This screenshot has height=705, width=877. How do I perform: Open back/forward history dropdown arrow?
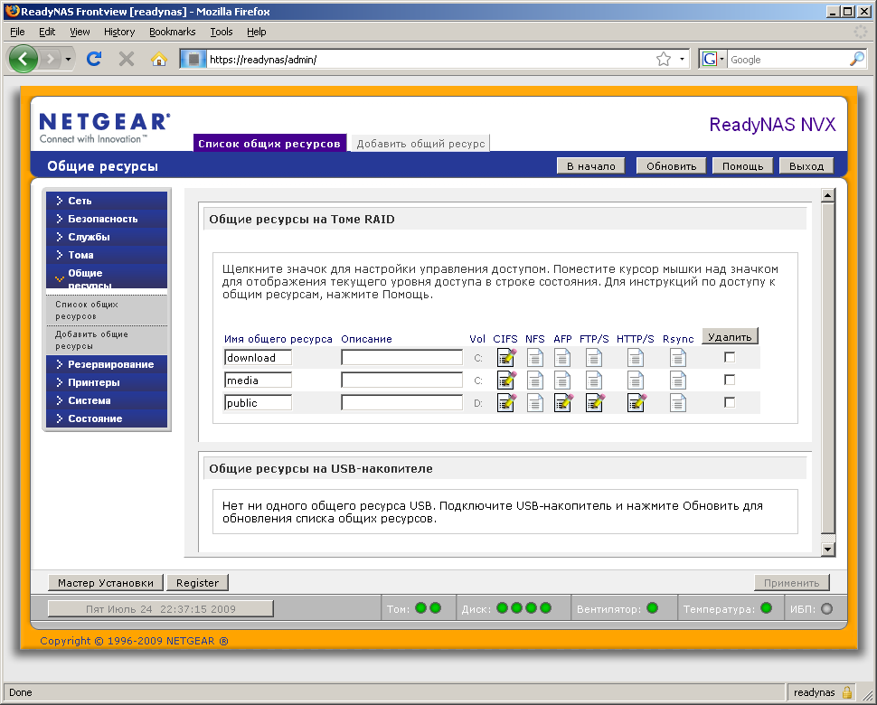coord(68,59)
